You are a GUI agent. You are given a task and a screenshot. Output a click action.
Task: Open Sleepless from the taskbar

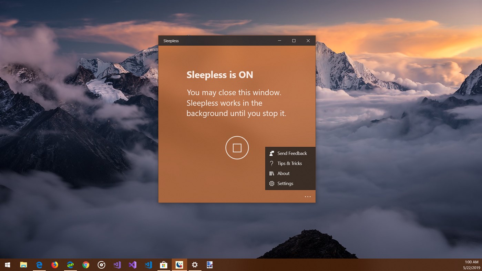coord(179,264)
